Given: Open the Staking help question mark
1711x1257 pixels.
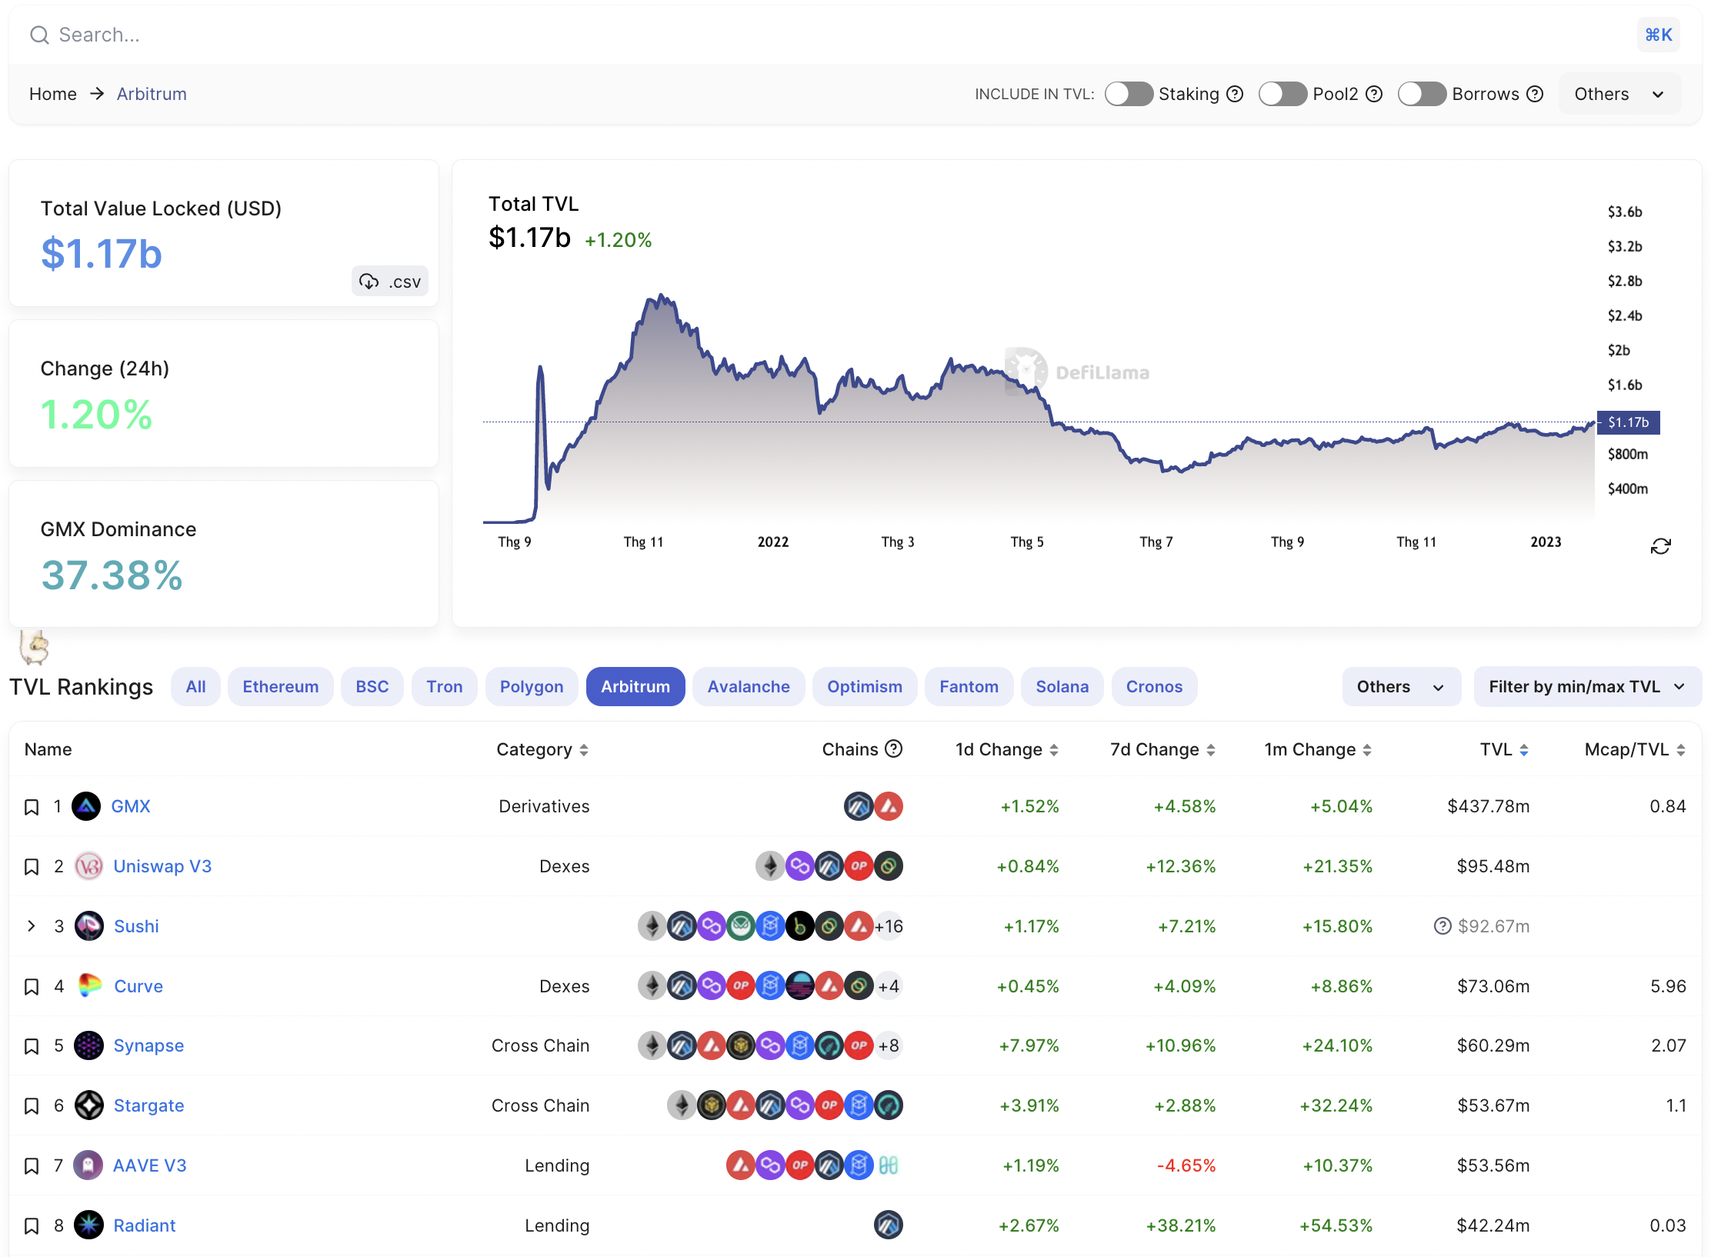Looking at the screenshot, I should click(x=1235, y=94).
